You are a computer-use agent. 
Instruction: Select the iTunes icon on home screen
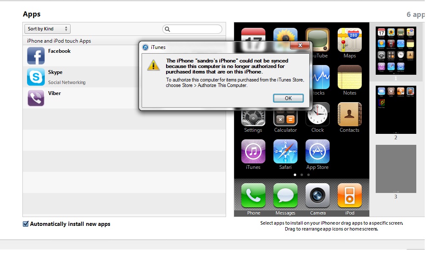253,152
